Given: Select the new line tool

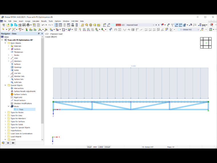Looking at the screenshot, I should tap(9, 29).
